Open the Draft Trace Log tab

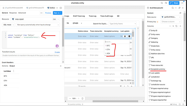pyautogui.click(x=79, y=16)
